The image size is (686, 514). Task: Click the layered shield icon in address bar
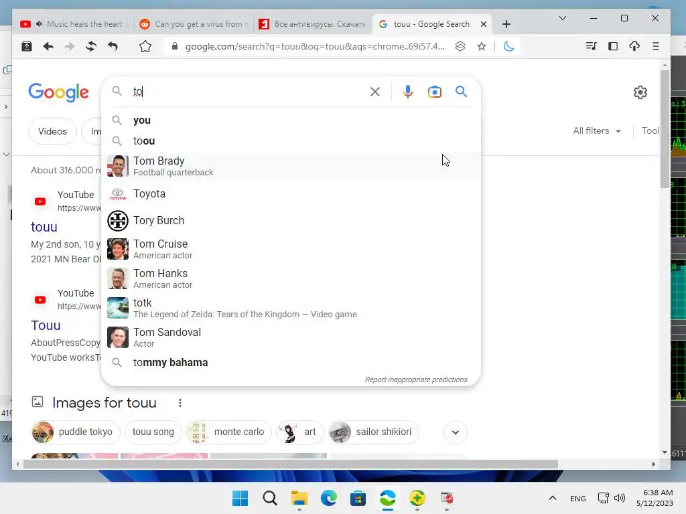click(x=460, y=46)
